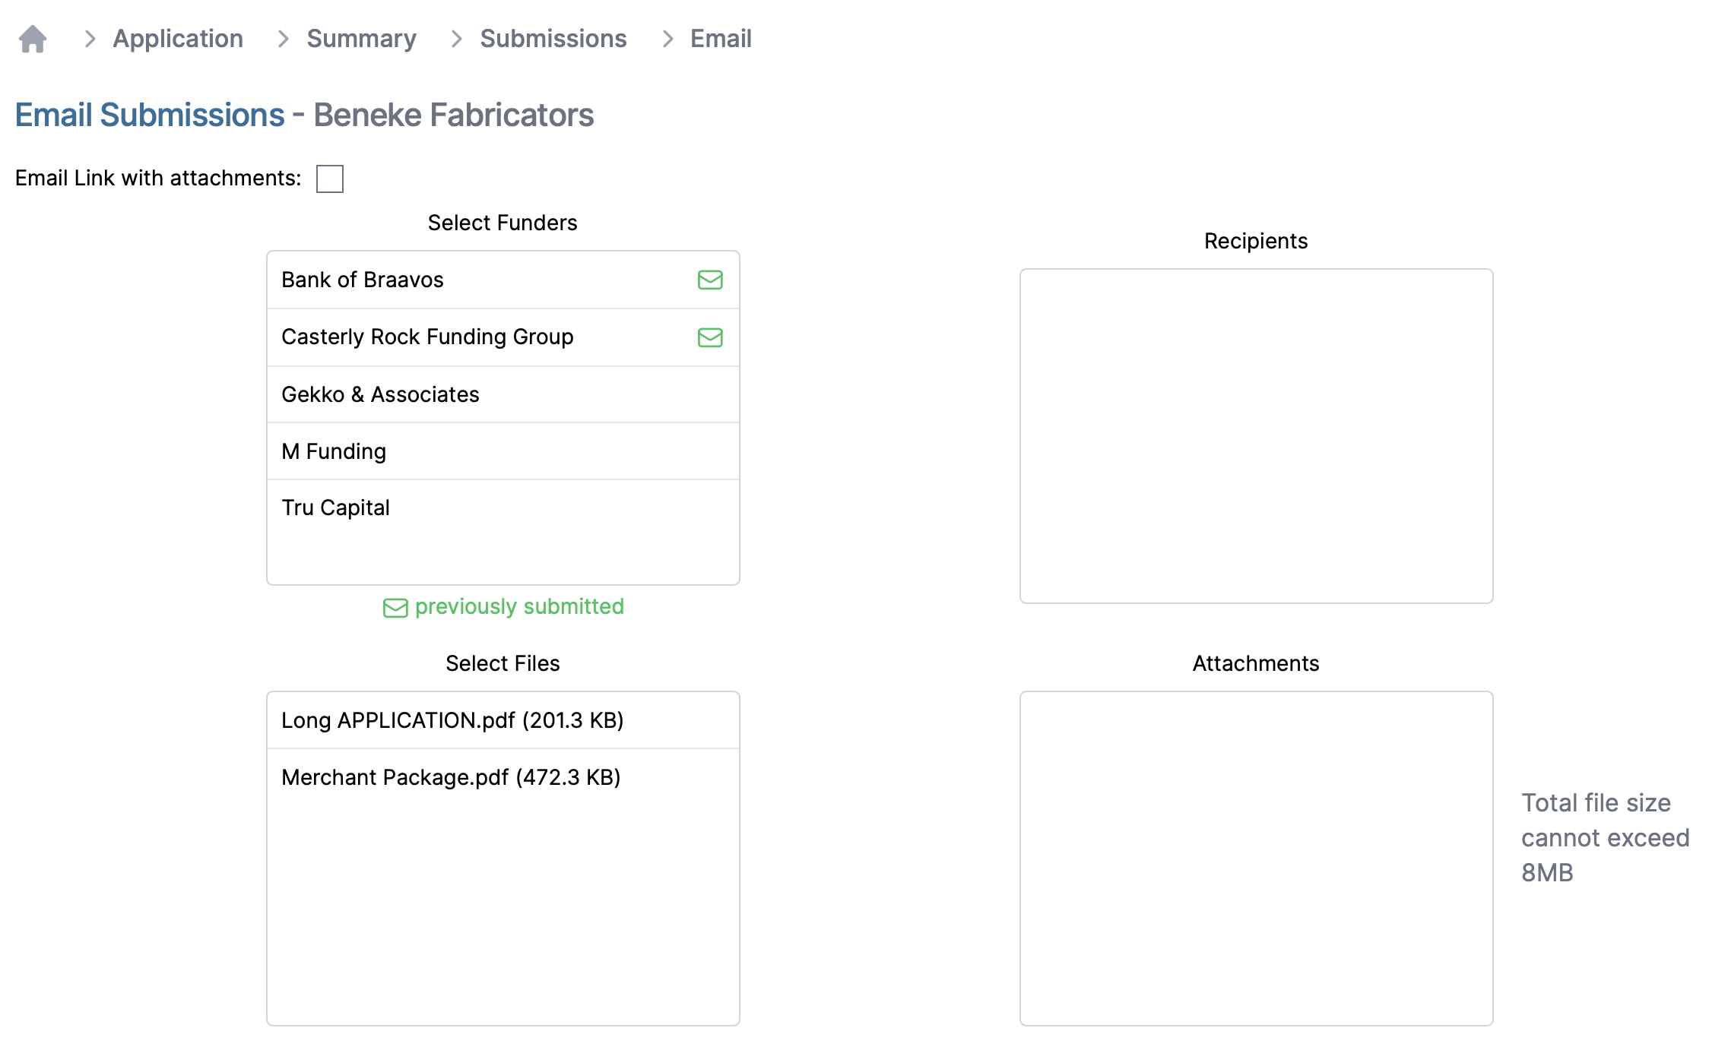The height and width of the screenshot is (1050, 1709).
Task: Select Gekko & Associates funder
Action: pos(380,394)
